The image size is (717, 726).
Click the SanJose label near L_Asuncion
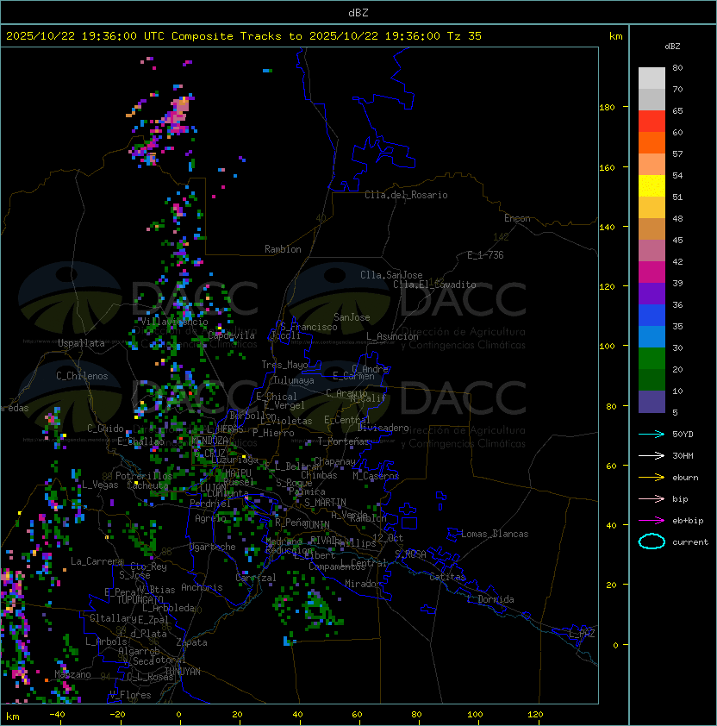pos(352,317)
